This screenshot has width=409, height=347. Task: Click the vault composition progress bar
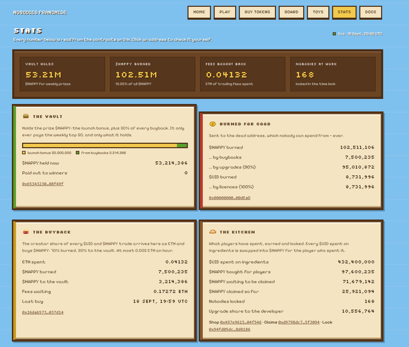coord(105,145)
